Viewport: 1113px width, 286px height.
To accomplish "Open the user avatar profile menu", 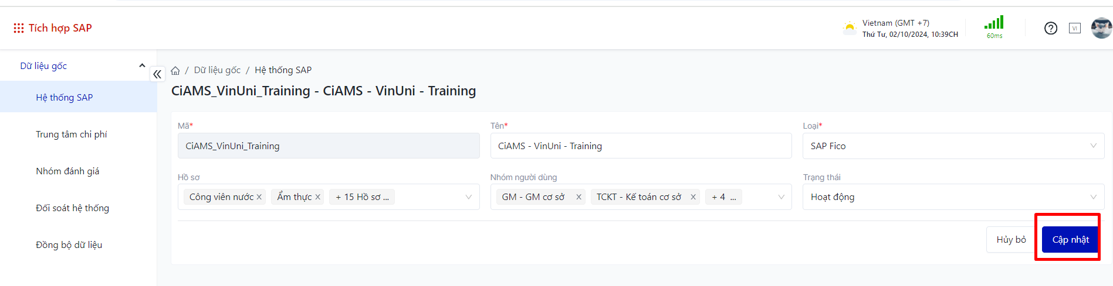I will pos(1101,28).
